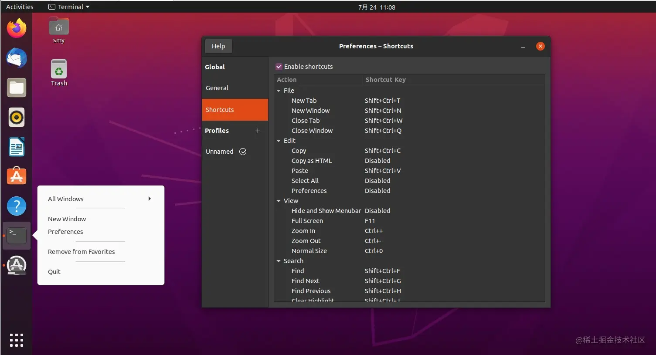Click Disabled shortcut for Copy as HTML
The height and width of the screenshot is (355, 656).
click(x=377, y=161)
